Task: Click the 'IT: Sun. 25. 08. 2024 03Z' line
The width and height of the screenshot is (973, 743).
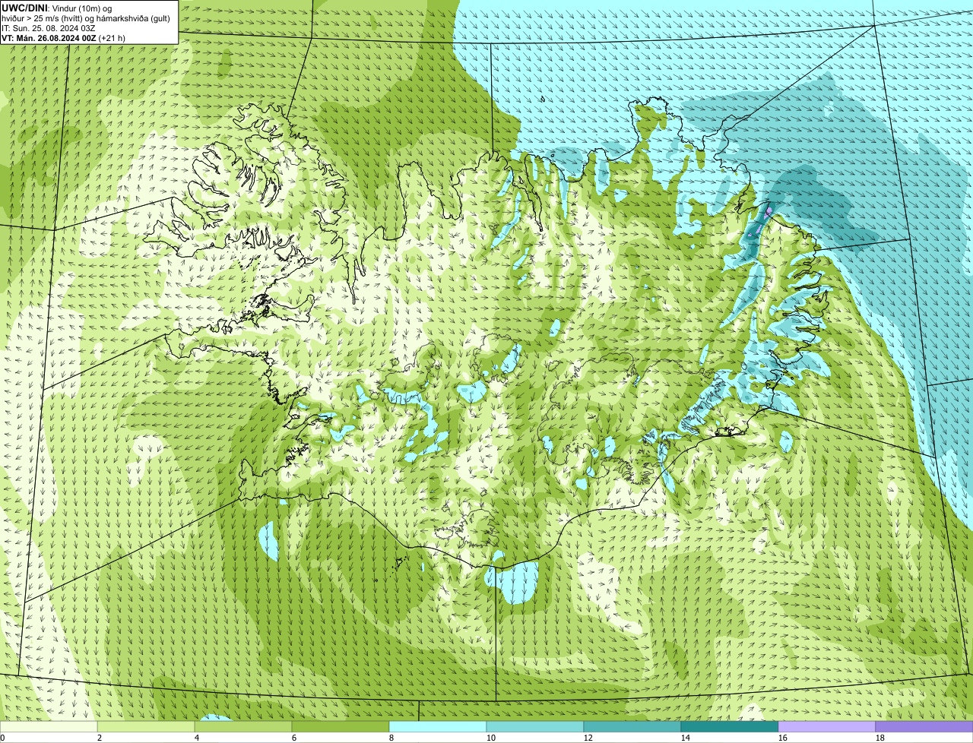Action: coord(48,28)
